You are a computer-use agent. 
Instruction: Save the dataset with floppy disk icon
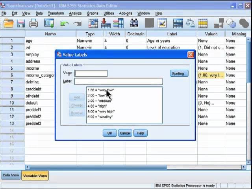(x=21, y=23)
